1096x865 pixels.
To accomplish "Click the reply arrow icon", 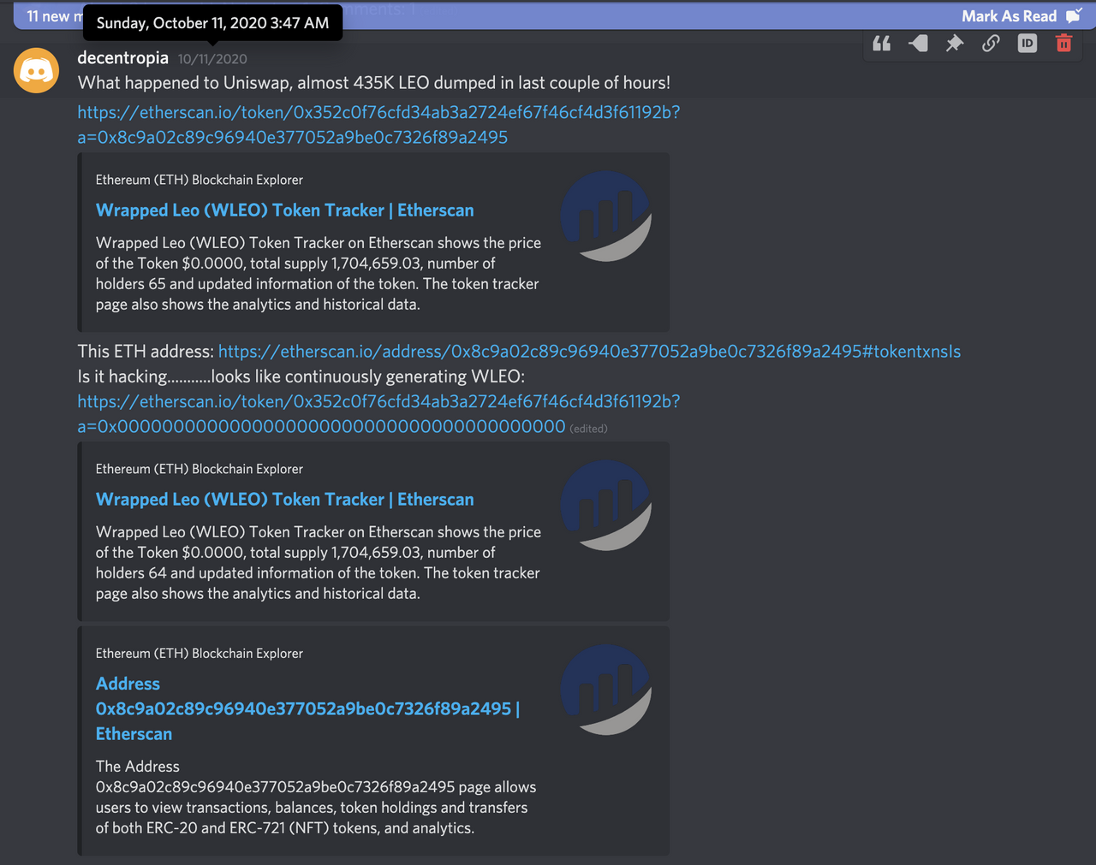I will pyautogui.click(x=918, y=44).
